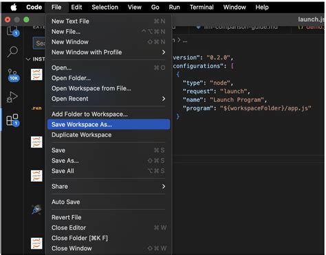Screen dimensions: 326x255
Task: Select the bottom Jupyter extension thumbnail
Action: (36, 243)
